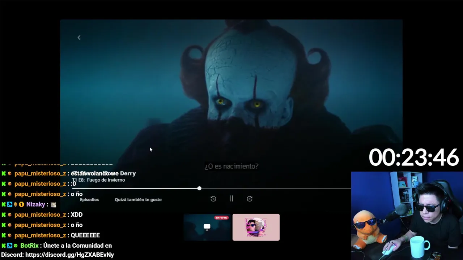Click the XDD chat message

coord(77,215)
